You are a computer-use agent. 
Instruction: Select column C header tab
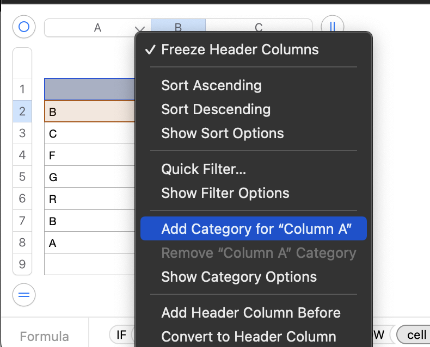(x=259, y=27)
